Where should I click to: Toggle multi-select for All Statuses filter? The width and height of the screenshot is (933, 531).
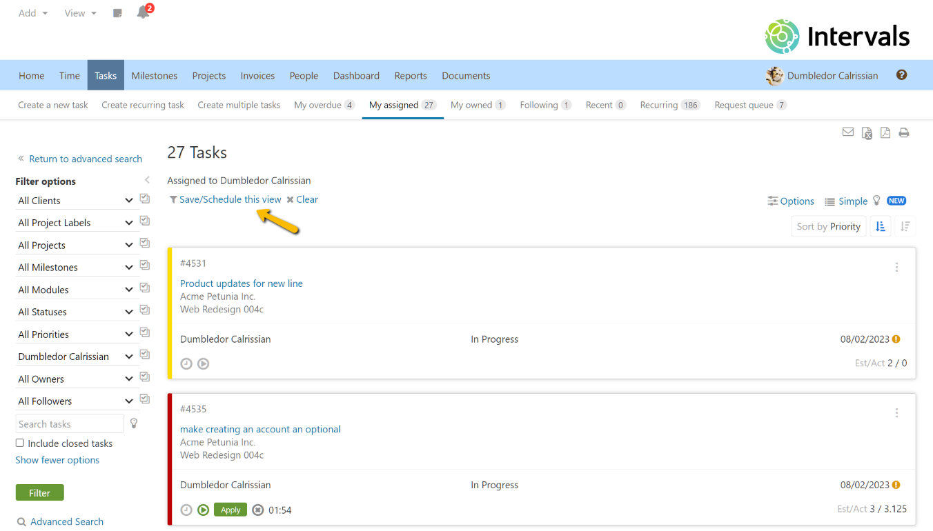click(x=145, y=310)
